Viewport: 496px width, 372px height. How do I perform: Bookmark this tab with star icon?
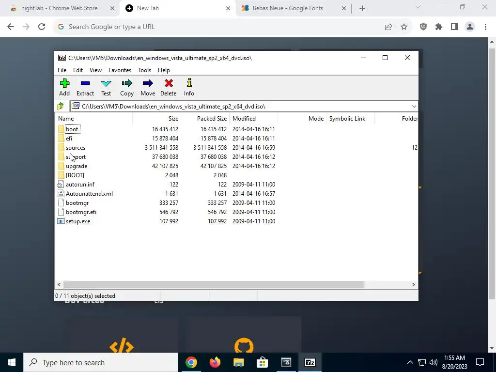[x=404, y=27]
